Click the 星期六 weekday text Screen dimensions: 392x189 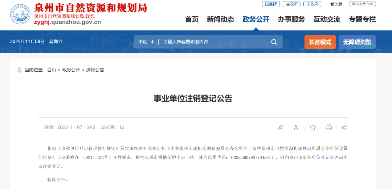[x=56, y=42]
